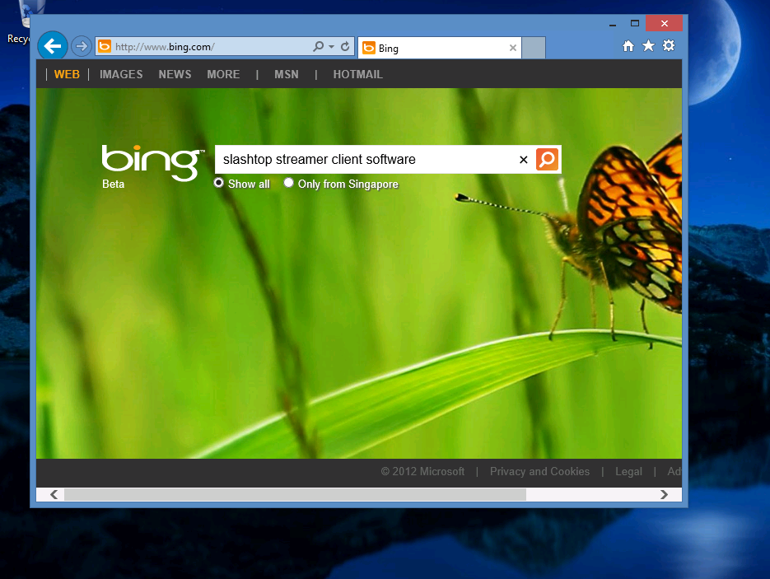Open Favorites star icon
This screenshot has height=579, width=770.
[x=648, y=46]
